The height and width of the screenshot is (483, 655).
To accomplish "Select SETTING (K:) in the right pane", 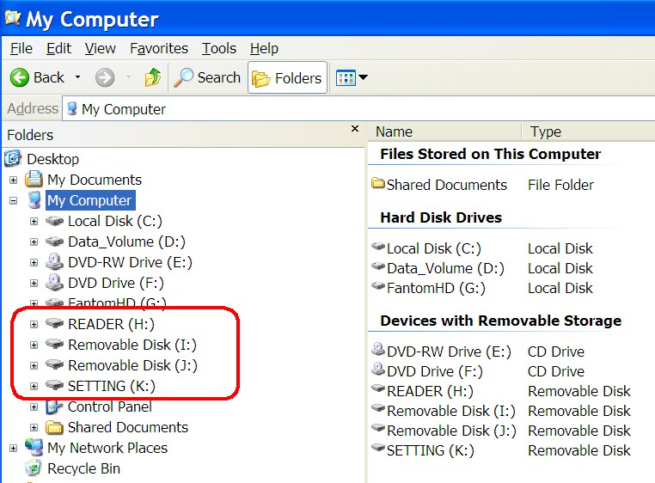I will point(431,450).
